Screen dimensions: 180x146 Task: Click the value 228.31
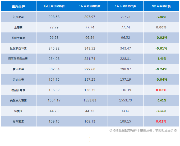tap(126, 59)
